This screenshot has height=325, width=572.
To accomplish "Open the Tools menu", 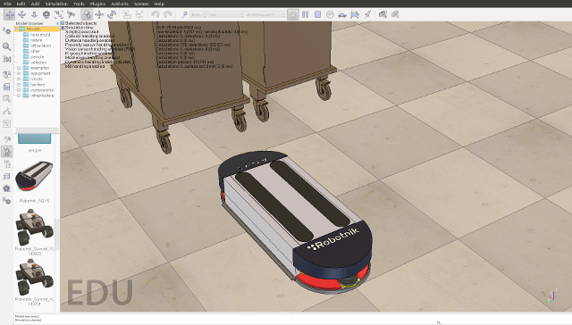I will click(79, 4).
